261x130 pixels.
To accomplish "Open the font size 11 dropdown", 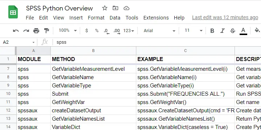I will click(x=193, y=30).
